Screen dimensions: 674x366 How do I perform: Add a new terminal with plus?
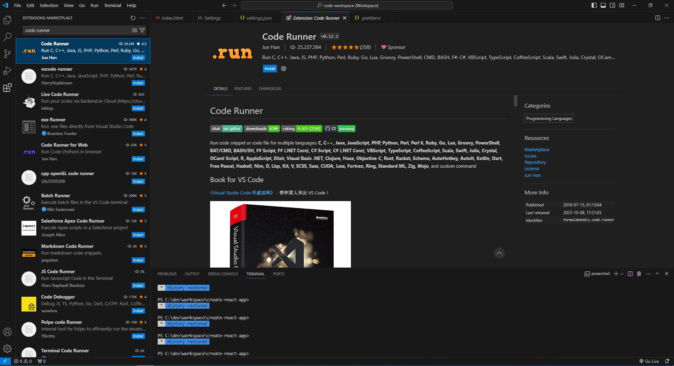click(616, 274)
